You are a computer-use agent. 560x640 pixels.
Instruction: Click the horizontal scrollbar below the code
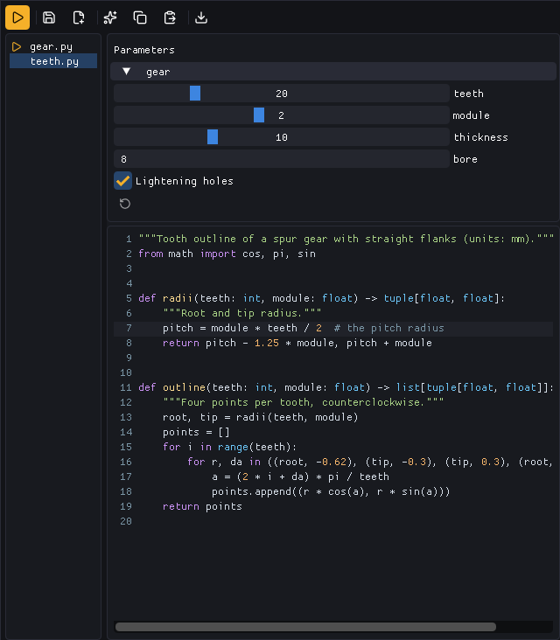[x=305, y=627]
